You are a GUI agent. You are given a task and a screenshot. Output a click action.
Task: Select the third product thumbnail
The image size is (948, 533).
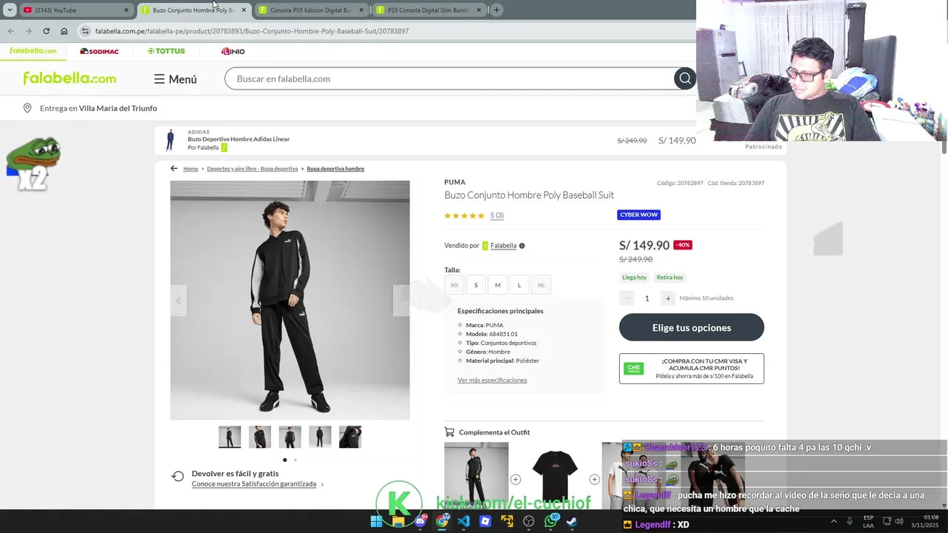290,437
